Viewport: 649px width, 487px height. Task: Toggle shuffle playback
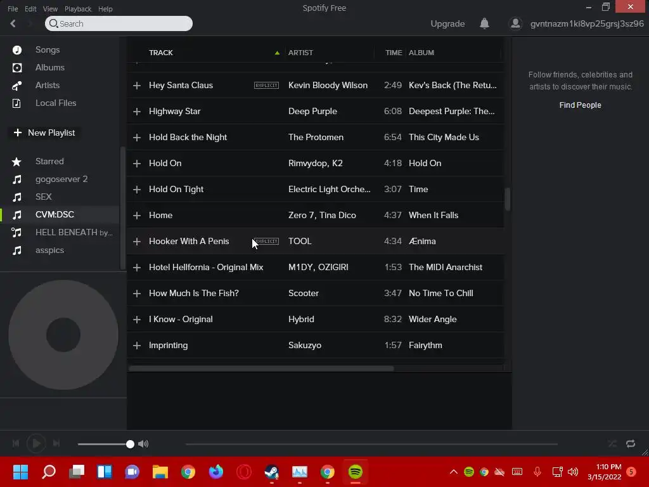[x=612, y=444]
